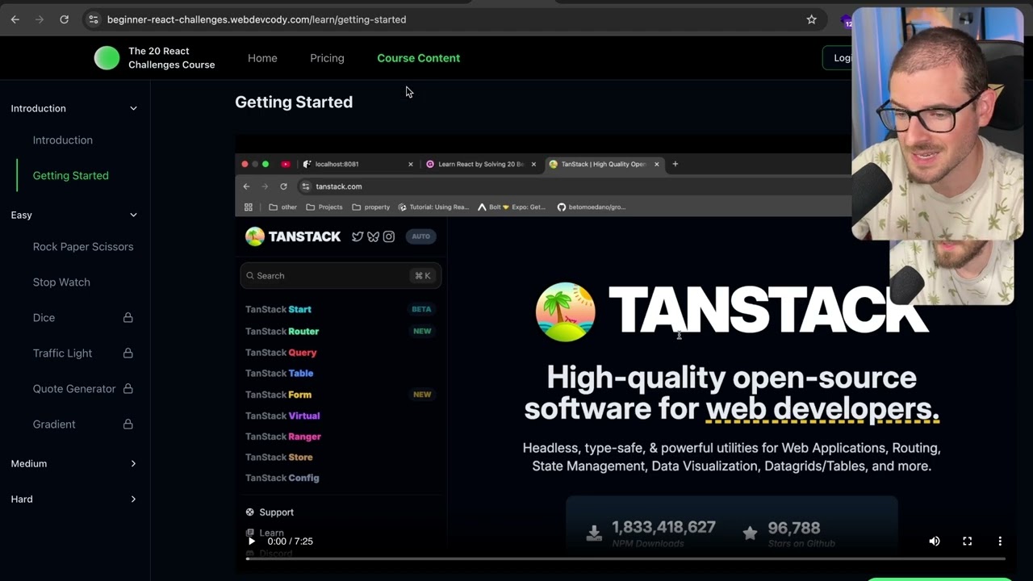The height and width of the screenshot is (581, 1033).
Task: Open TanStack Router in sidebar
Action: [282, 332]
